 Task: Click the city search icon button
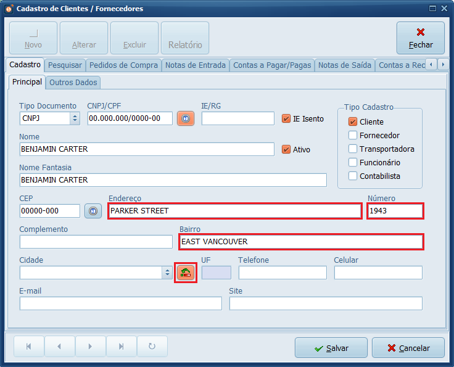tap(186, 273)
